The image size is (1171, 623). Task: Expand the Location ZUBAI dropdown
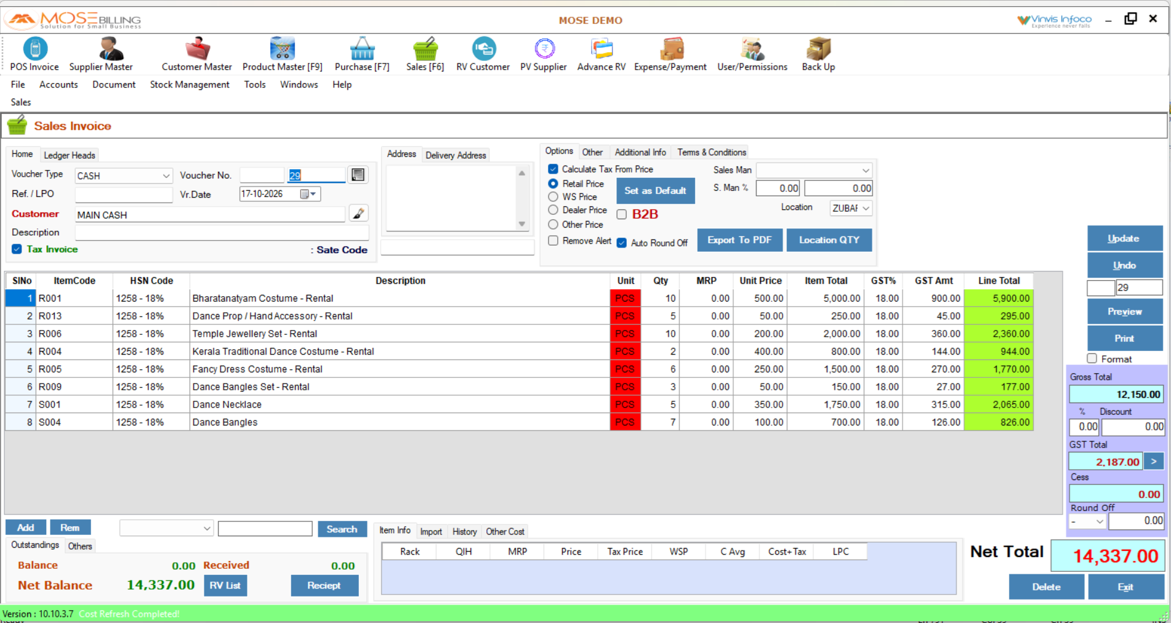point(866,208)
